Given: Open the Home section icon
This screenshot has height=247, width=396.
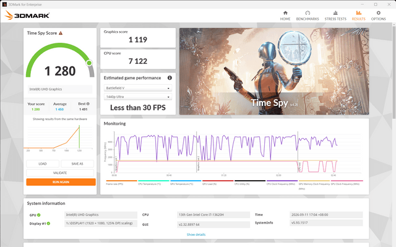Looking at the screenshot, I should (x=285, y=13).
